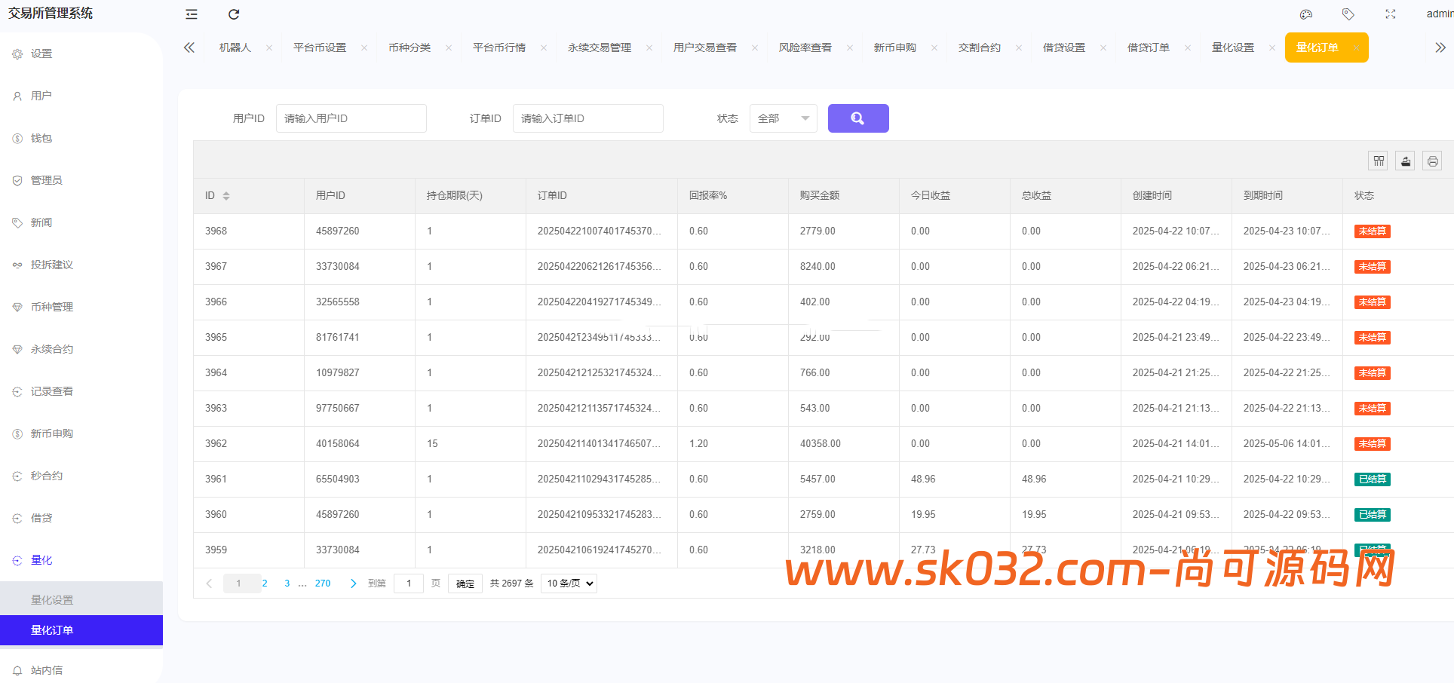
Task: Open 量化设置 in the sidebar menu
Action: tap(51, 599)
